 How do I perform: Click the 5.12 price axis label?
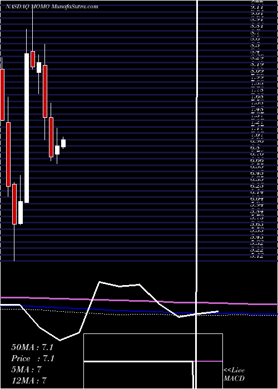coord(257,256)
